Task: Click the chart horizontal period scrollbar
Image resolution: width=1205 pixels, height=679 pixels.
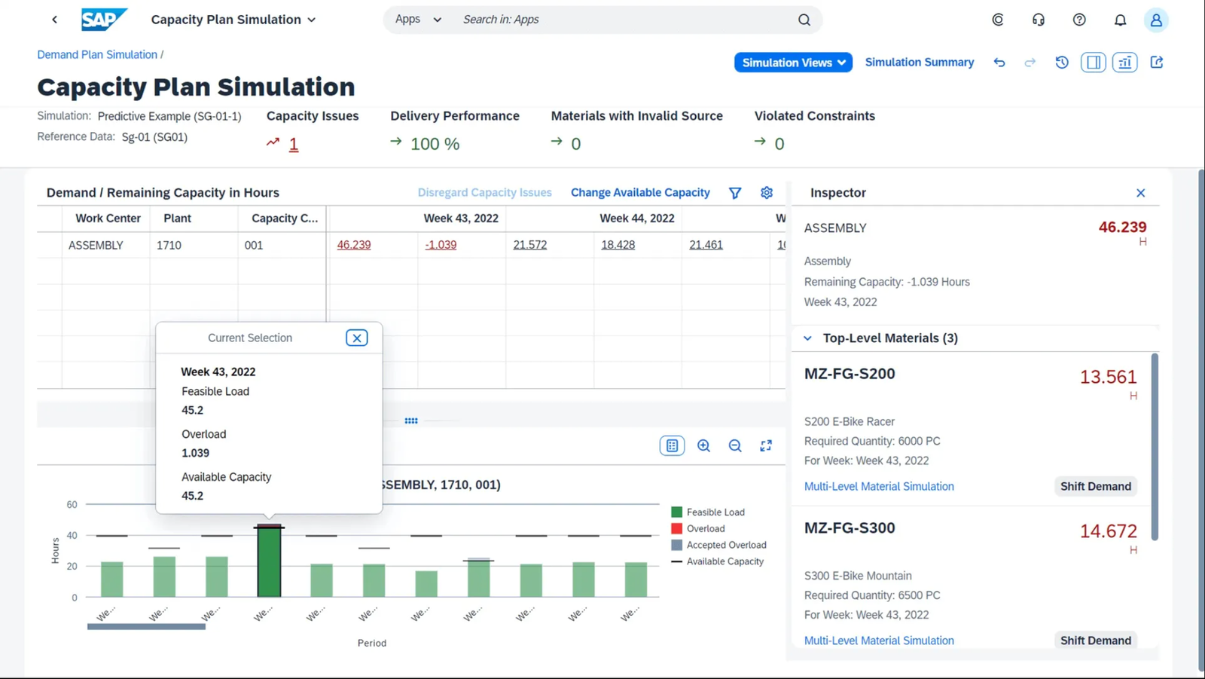Action: click(146, 627)
